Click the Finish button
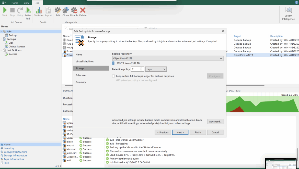299x169 pixels. [198, 132]
